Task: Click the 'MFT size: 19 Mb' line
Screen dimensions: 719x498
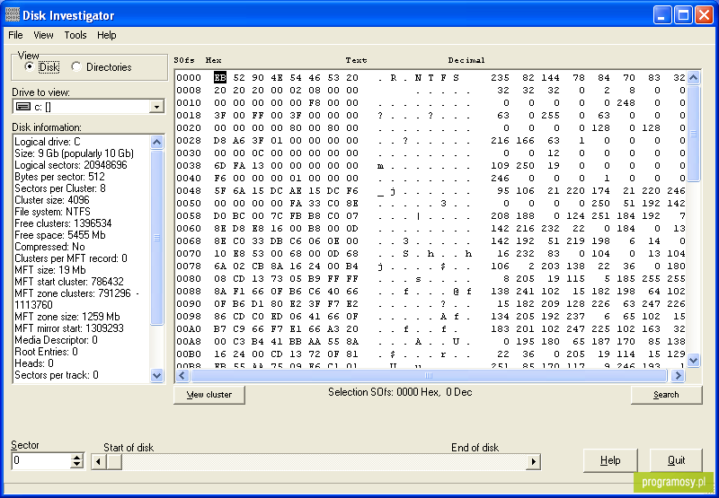Action: point(50,270)
